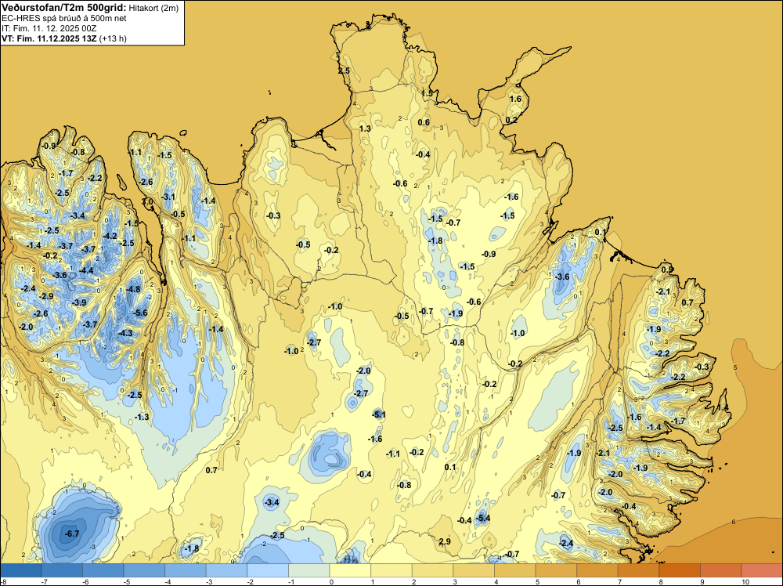Select legend color swatch between -5 and -4

[144, 570]
